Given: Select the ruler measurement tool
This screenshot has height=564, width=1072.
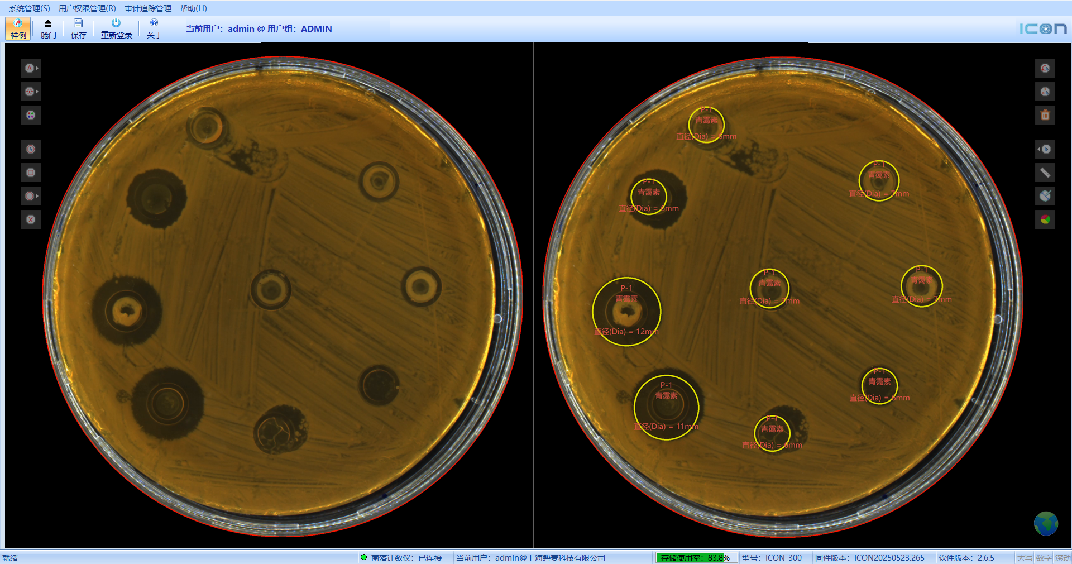Looking at the screenshot, I should [1045, 173].
